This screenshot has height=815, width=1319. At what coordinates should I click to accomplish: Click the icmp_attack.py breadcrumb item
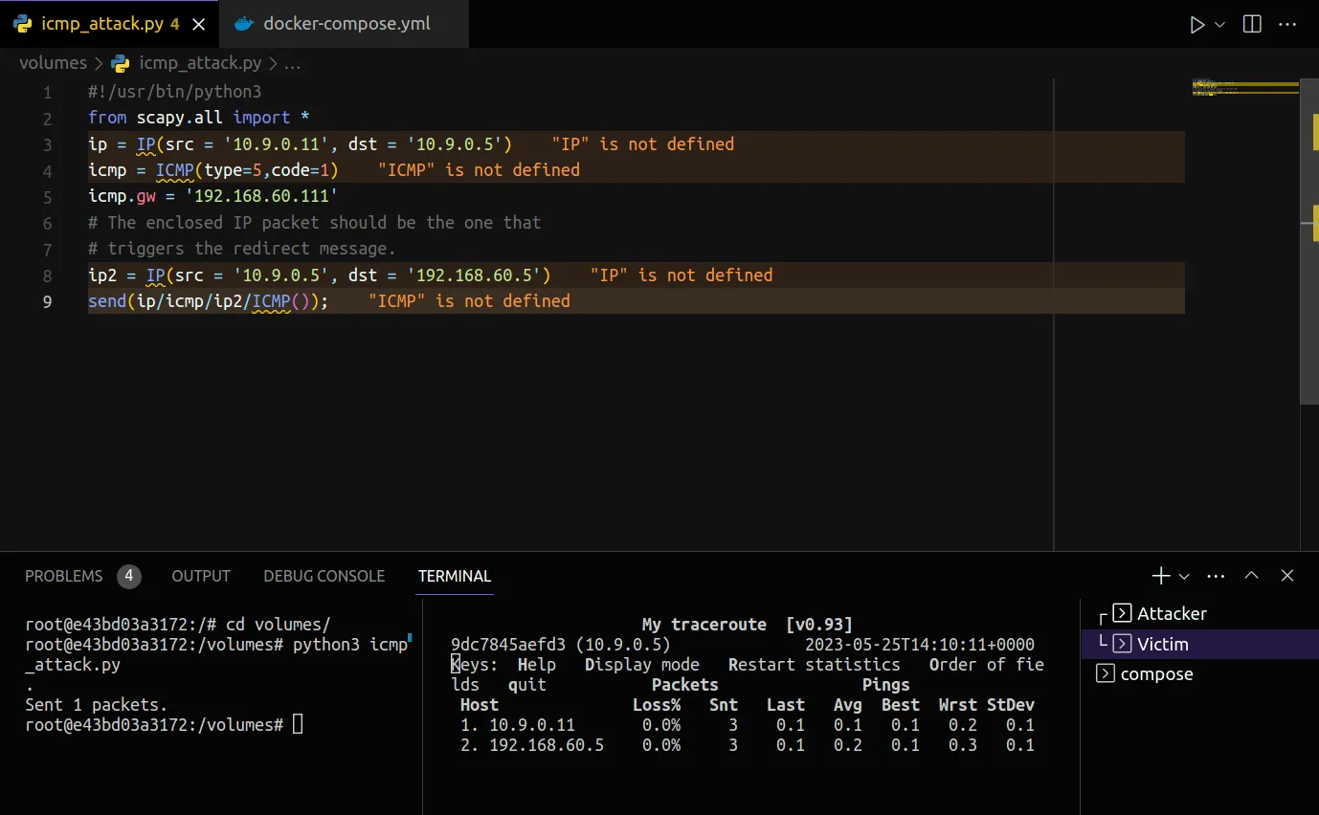click(199, 63)
